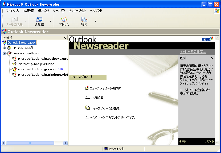Open the Create Mail dropdown arrow
Image resolution: width=221 pixels, height=153 pixels.
click(x=25, y=21)
